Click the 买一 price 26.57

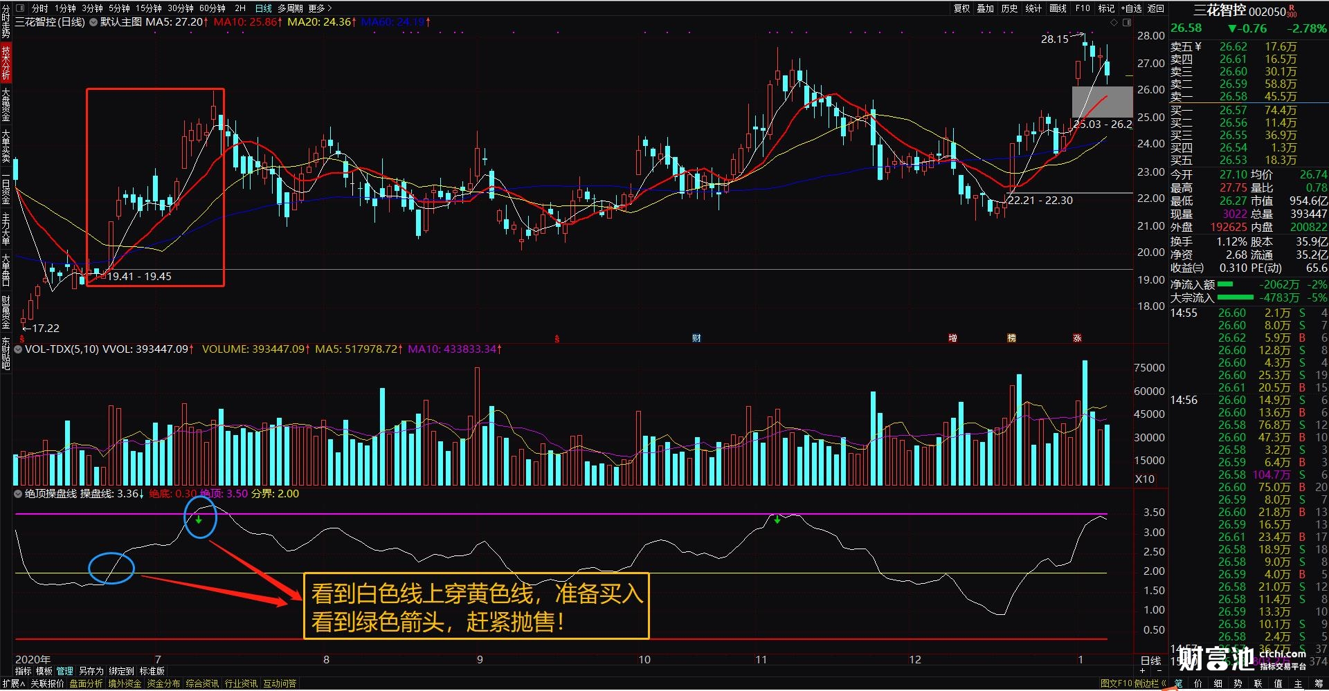(1233, 110)
